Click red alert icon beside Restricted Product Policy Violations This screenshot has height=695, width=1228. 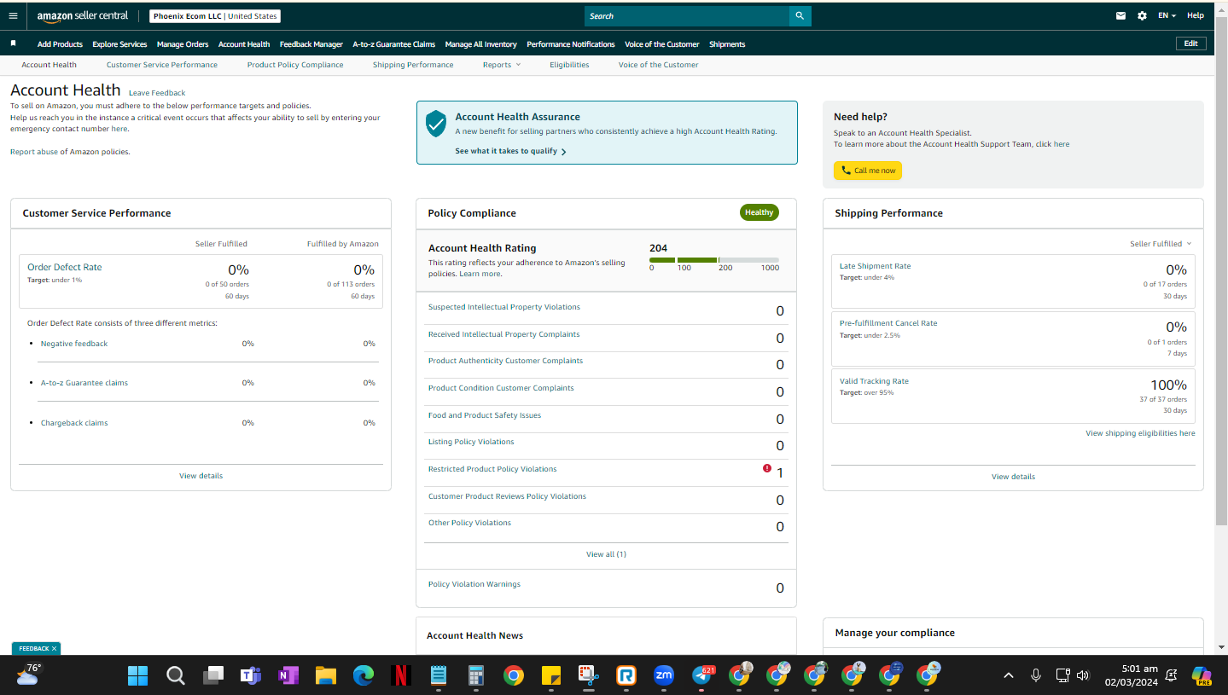click(767, 468)
